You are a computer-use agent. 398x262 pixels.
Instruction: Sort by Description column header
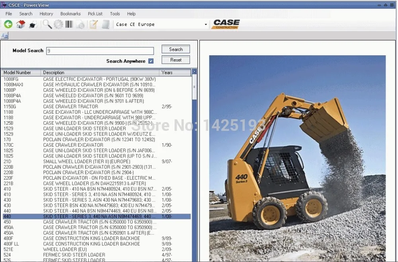[100, 72]
